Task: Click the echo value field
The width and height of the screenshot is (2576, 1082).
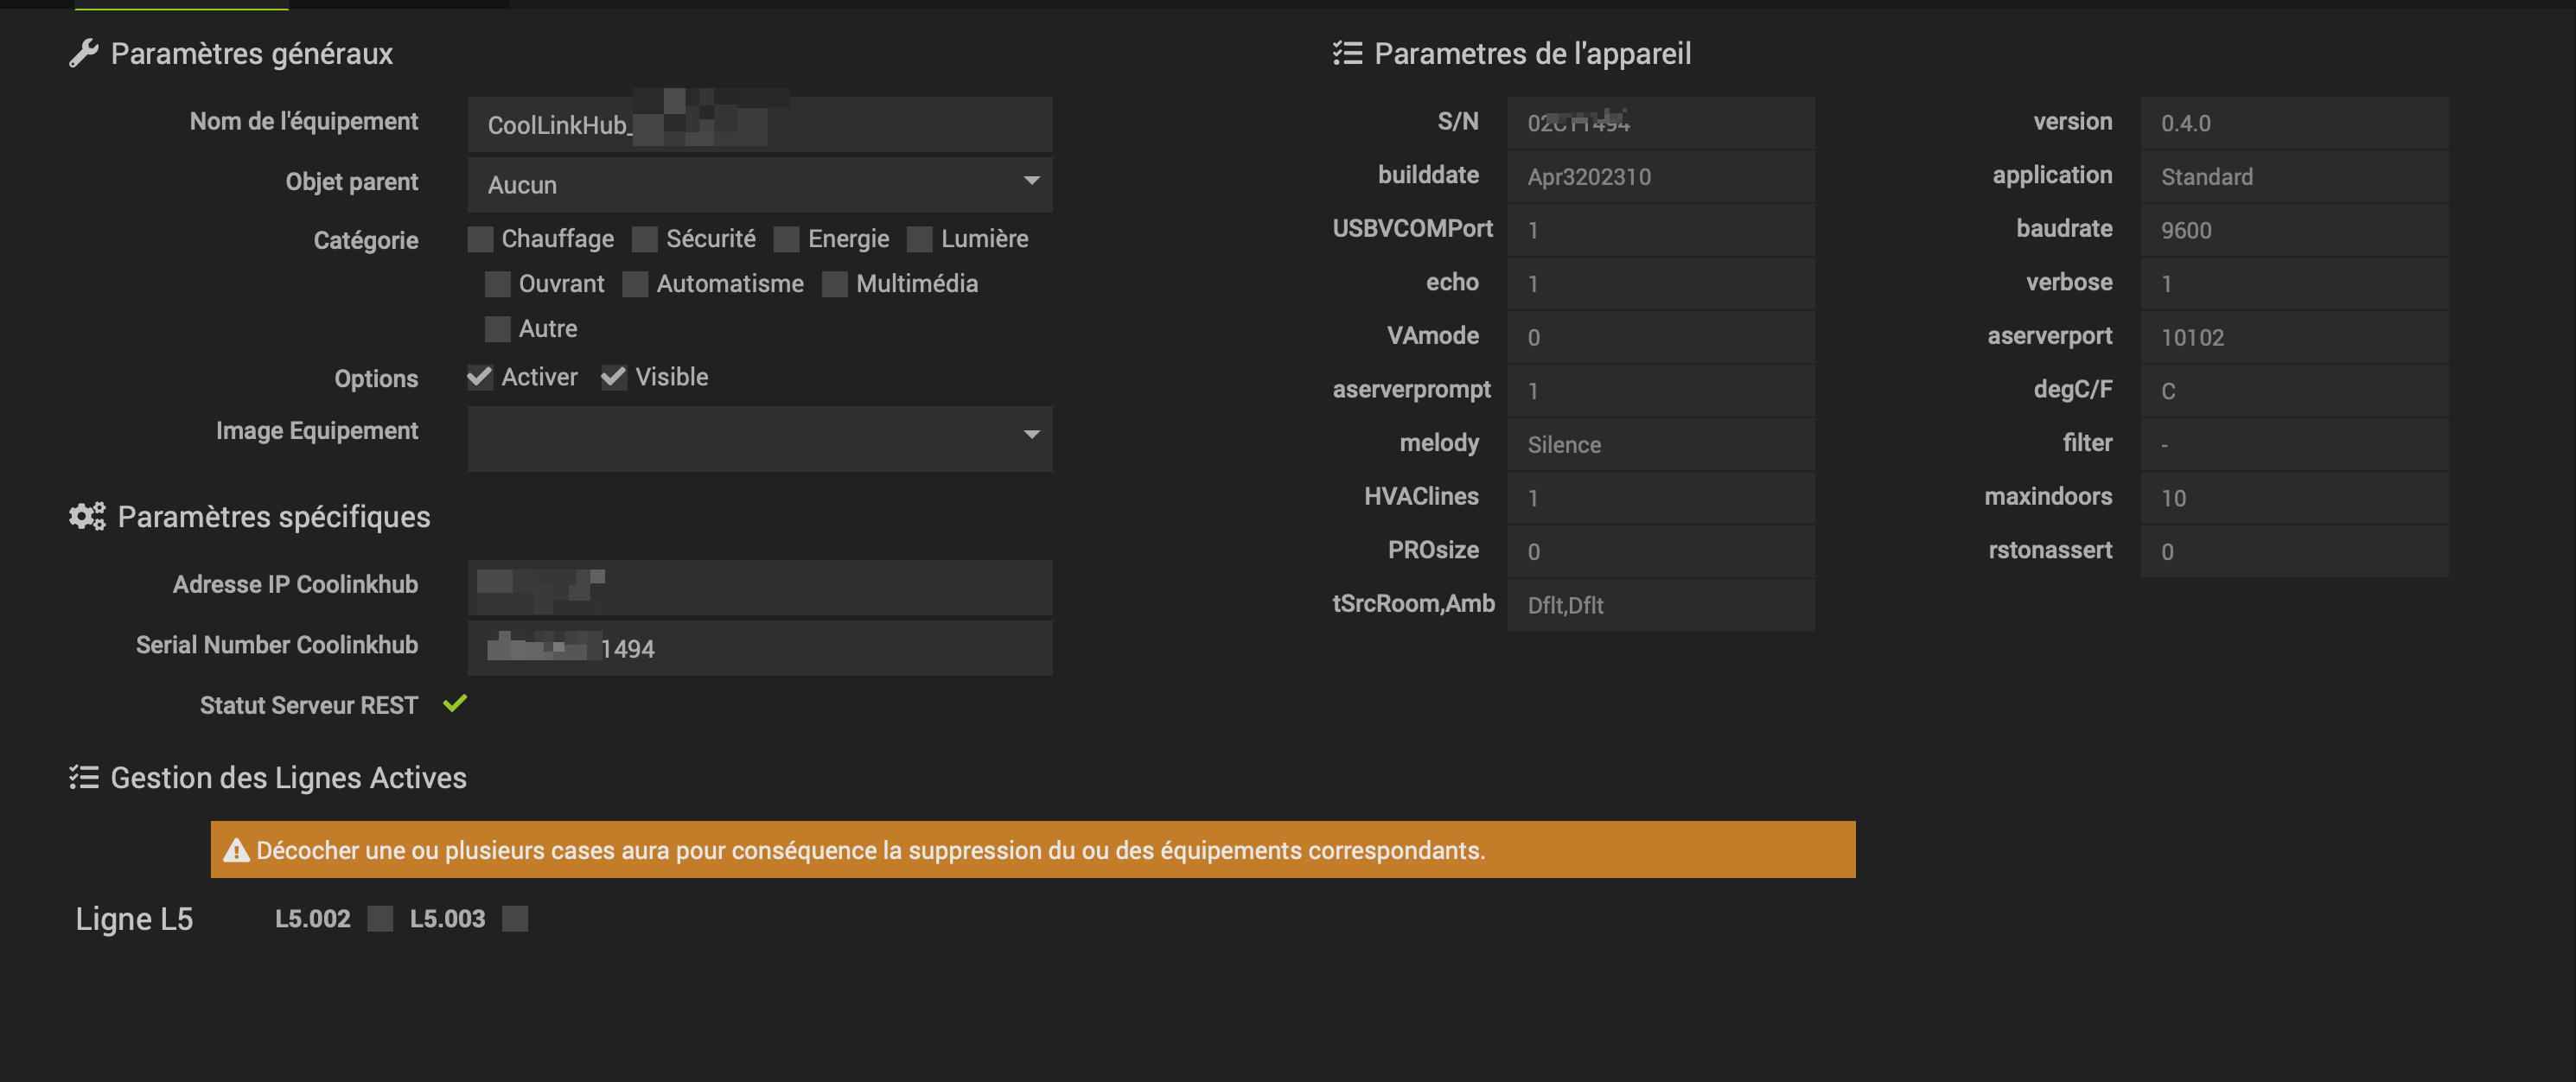Action: click(1661, 284)
